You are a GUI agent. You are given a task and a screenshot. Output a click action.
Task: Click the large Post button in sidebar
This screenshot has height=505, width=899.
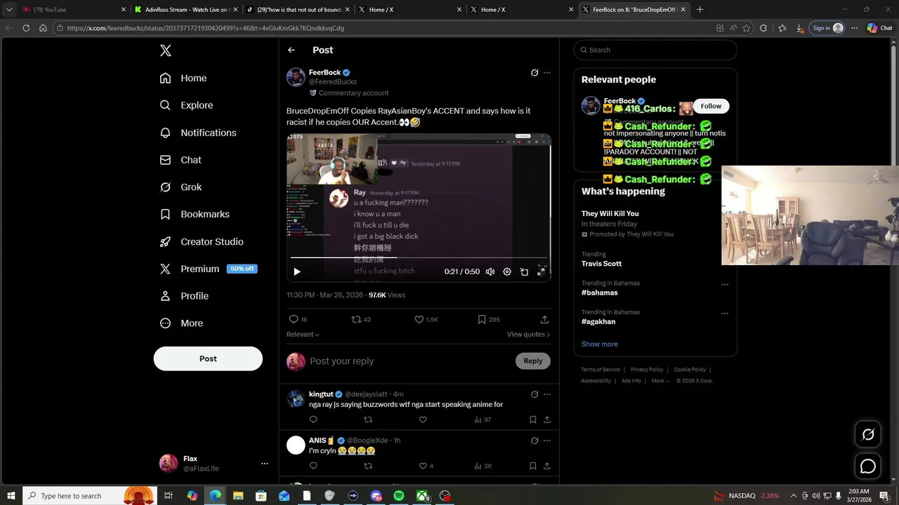[208, 358]
